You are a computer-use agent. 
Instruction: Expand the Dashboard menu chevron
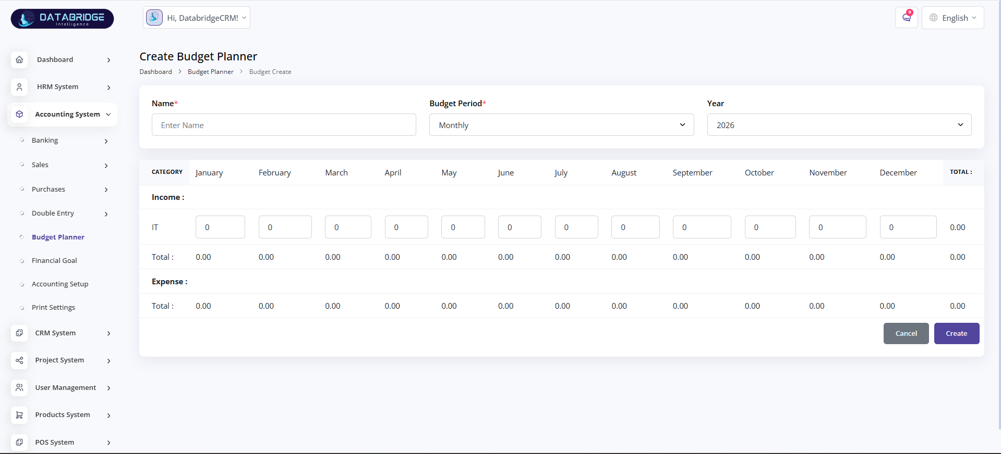pos(108,60)
